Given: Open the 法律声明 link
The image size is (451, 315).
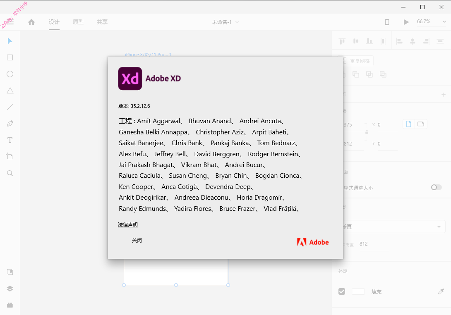Looking at the screenshot, I should pyautogui.click(x=128, y=225).
